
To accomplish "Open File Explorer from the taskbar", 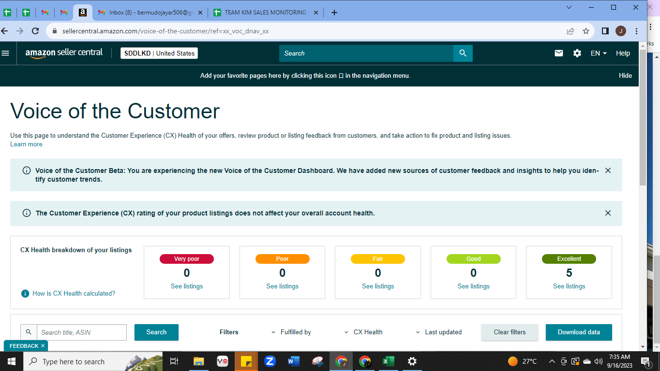I will (199, 361).
